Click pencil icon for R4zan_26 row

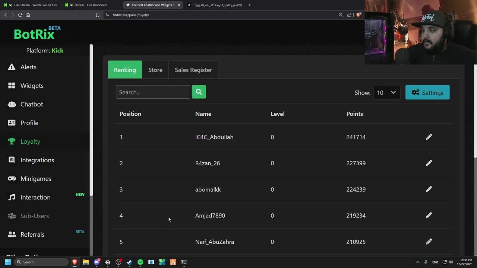coord(429,163)
